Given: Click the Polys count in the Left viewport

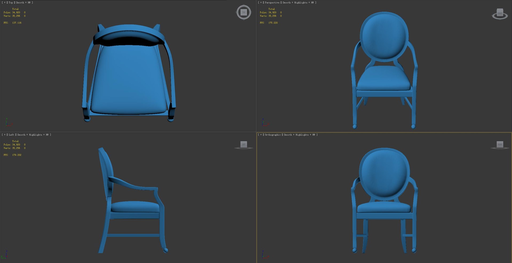Looking at the screenshot, I should [x=16, y=145].
